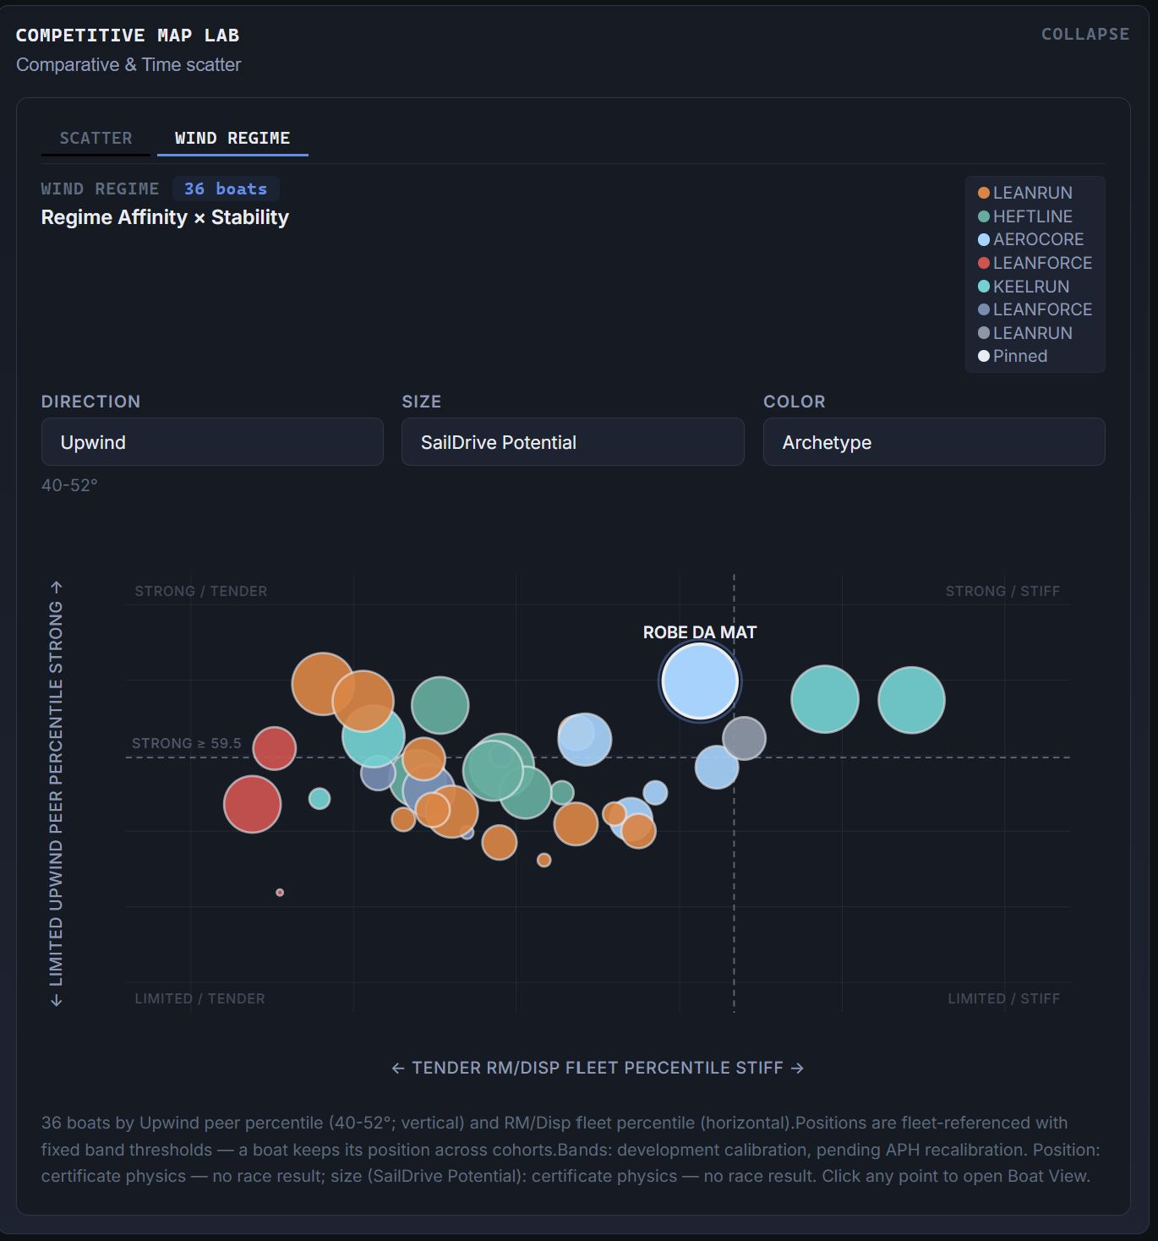Click the LIMITED / TENDER quadrant label
The height and width of the screenshot is (1241, 1158).
pos(200,998)
